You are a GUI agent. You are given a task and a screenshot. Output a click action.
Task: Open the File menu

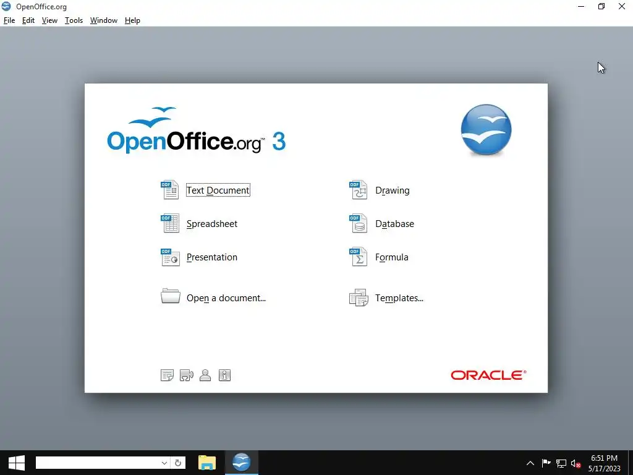click(9, 20)
